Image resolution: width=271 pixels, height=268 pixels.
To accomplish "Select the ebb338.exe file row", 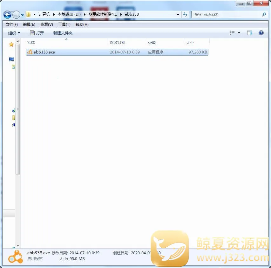I will tap(117, 52).
